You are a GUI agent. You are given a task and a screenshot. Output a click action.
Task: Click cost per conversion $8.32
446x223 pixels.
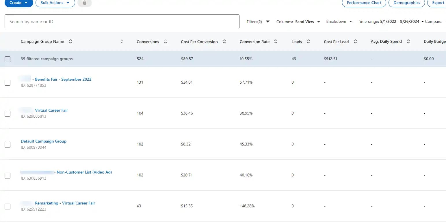click(x=186, y=144)
